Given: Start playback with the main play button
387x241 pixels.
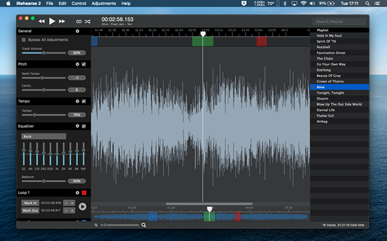Looking at the screenshot, I should click(52, 21).
